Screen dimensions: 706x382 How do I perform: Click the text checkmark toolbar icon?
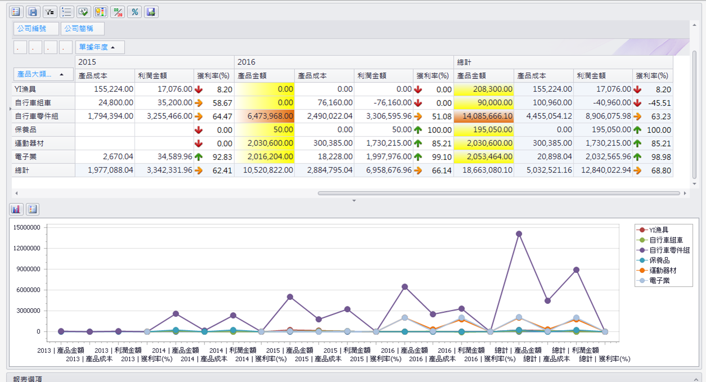(84, 12)
